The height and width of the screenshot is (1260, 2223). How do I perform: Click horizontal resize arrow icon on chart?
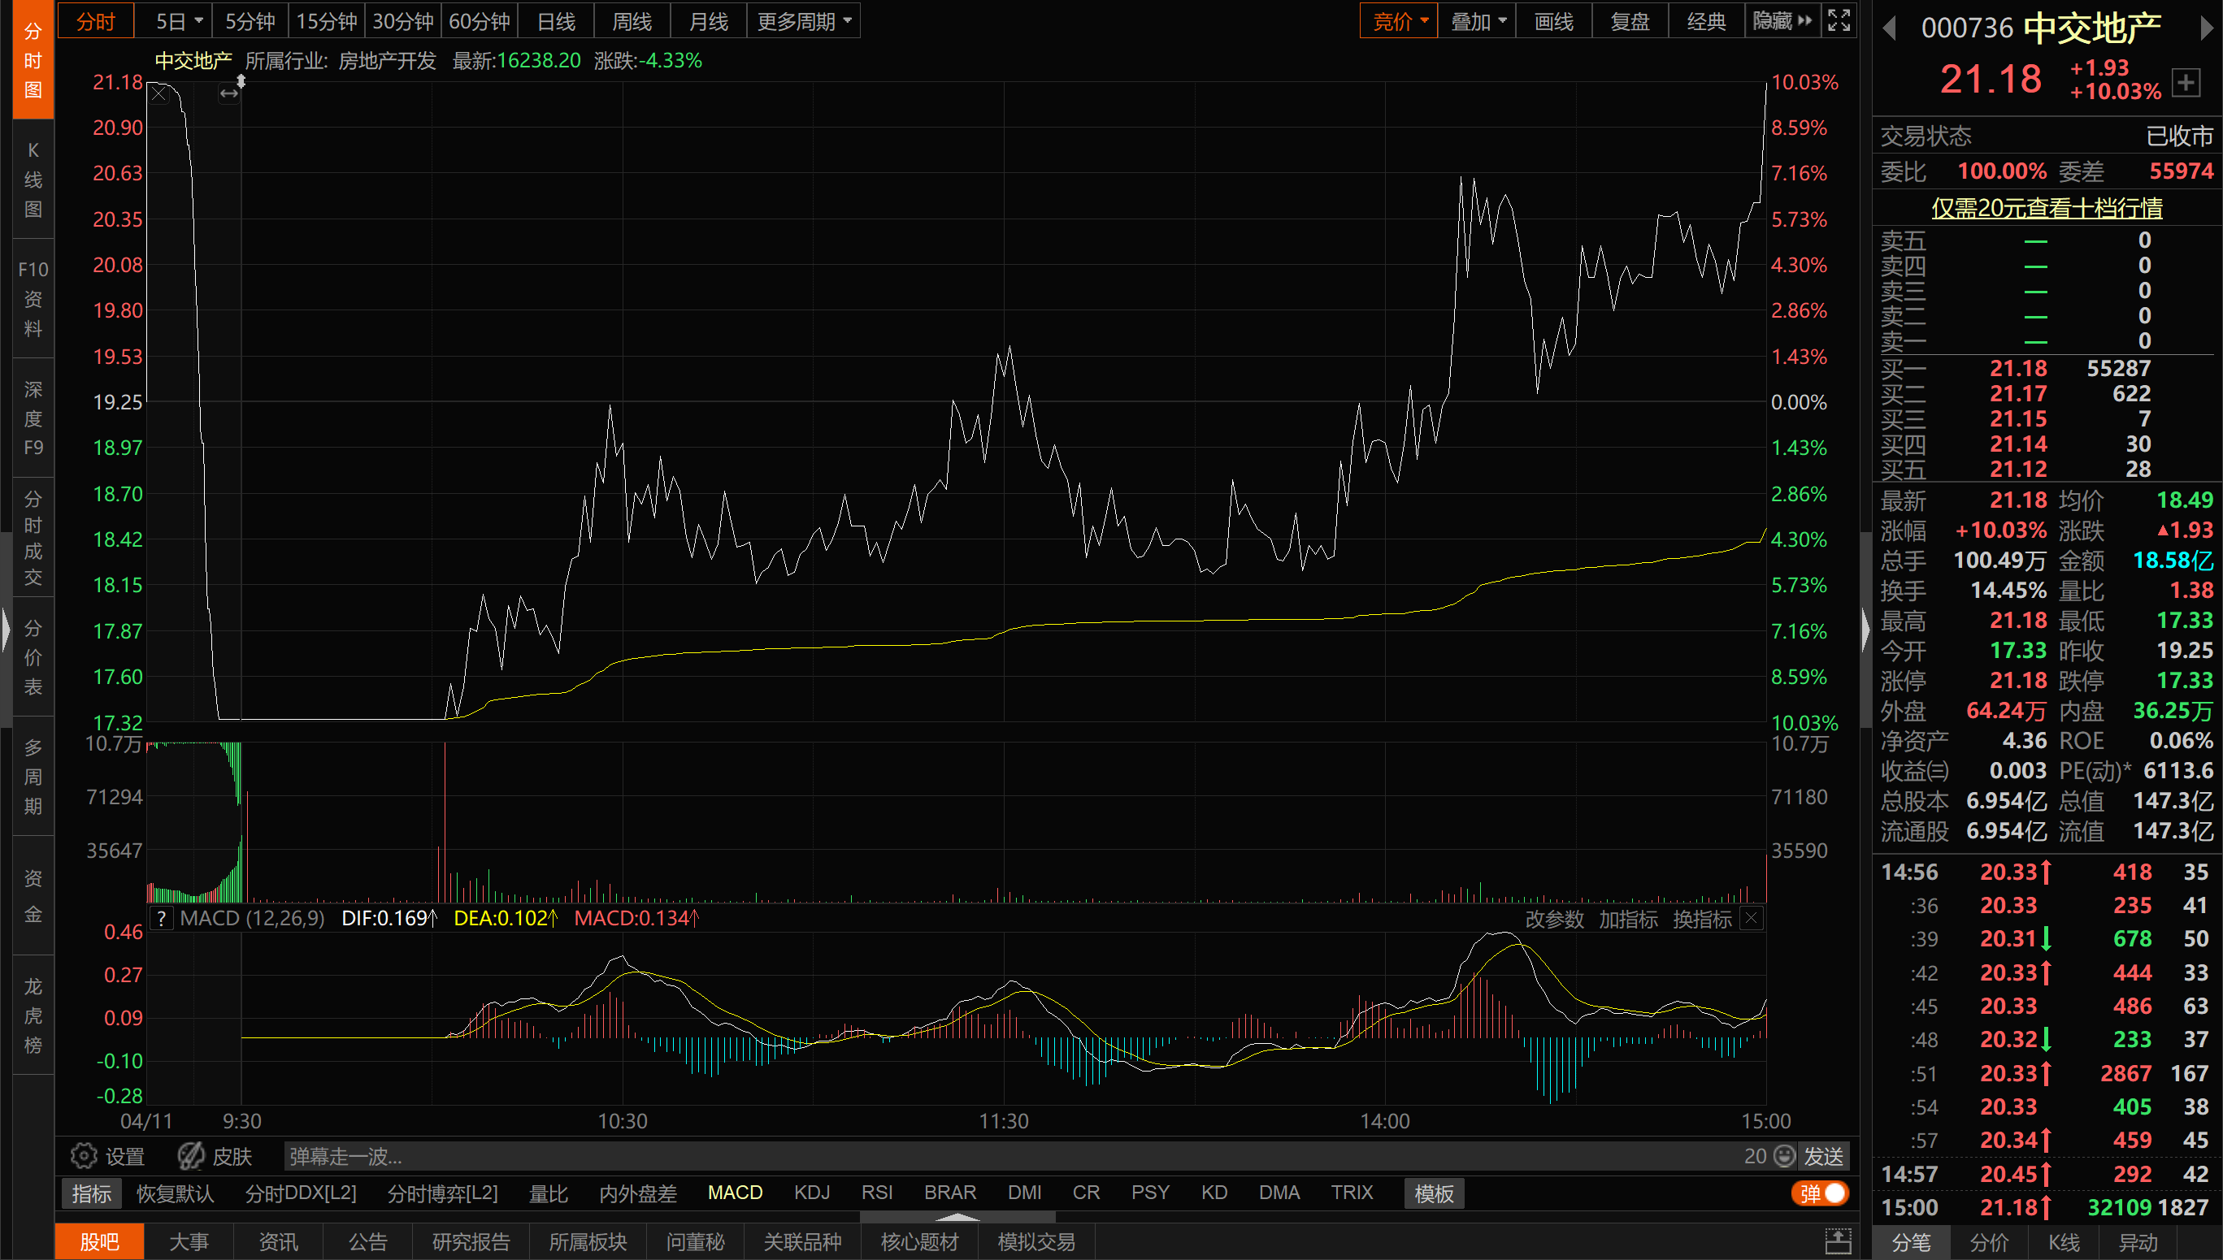[228, 93]
